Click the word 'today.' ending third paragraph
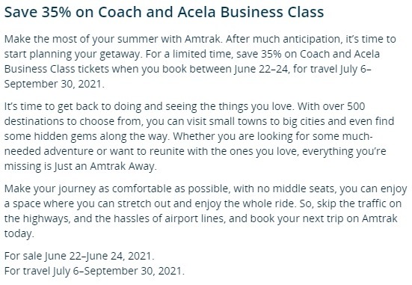412x285 pixels. point(19,233)
